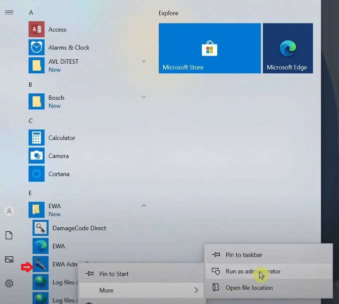Click the letter C section header

[31, 121]
